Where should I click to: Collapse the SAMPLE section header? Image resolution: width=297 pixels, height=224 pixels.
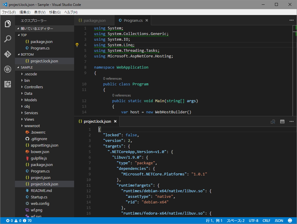tap(27, 67)
